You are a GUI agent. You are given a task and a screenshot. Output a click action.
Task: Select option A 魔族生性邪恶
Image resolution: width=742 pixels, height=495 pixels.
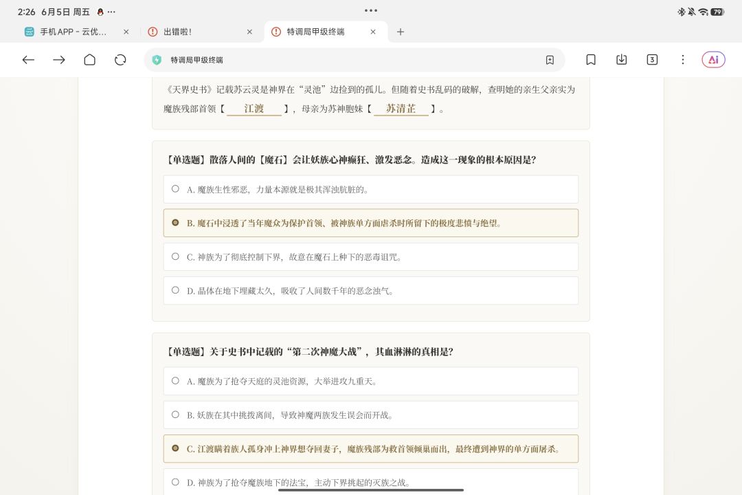click(x=370, y=190)
